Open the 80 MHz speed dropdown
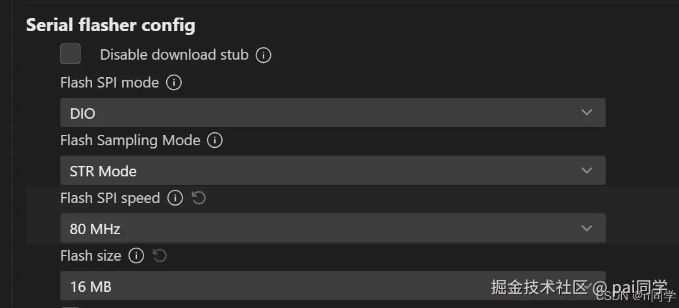Image resolution: width=679 pixels, height=308 pixels. coord(332,228)
